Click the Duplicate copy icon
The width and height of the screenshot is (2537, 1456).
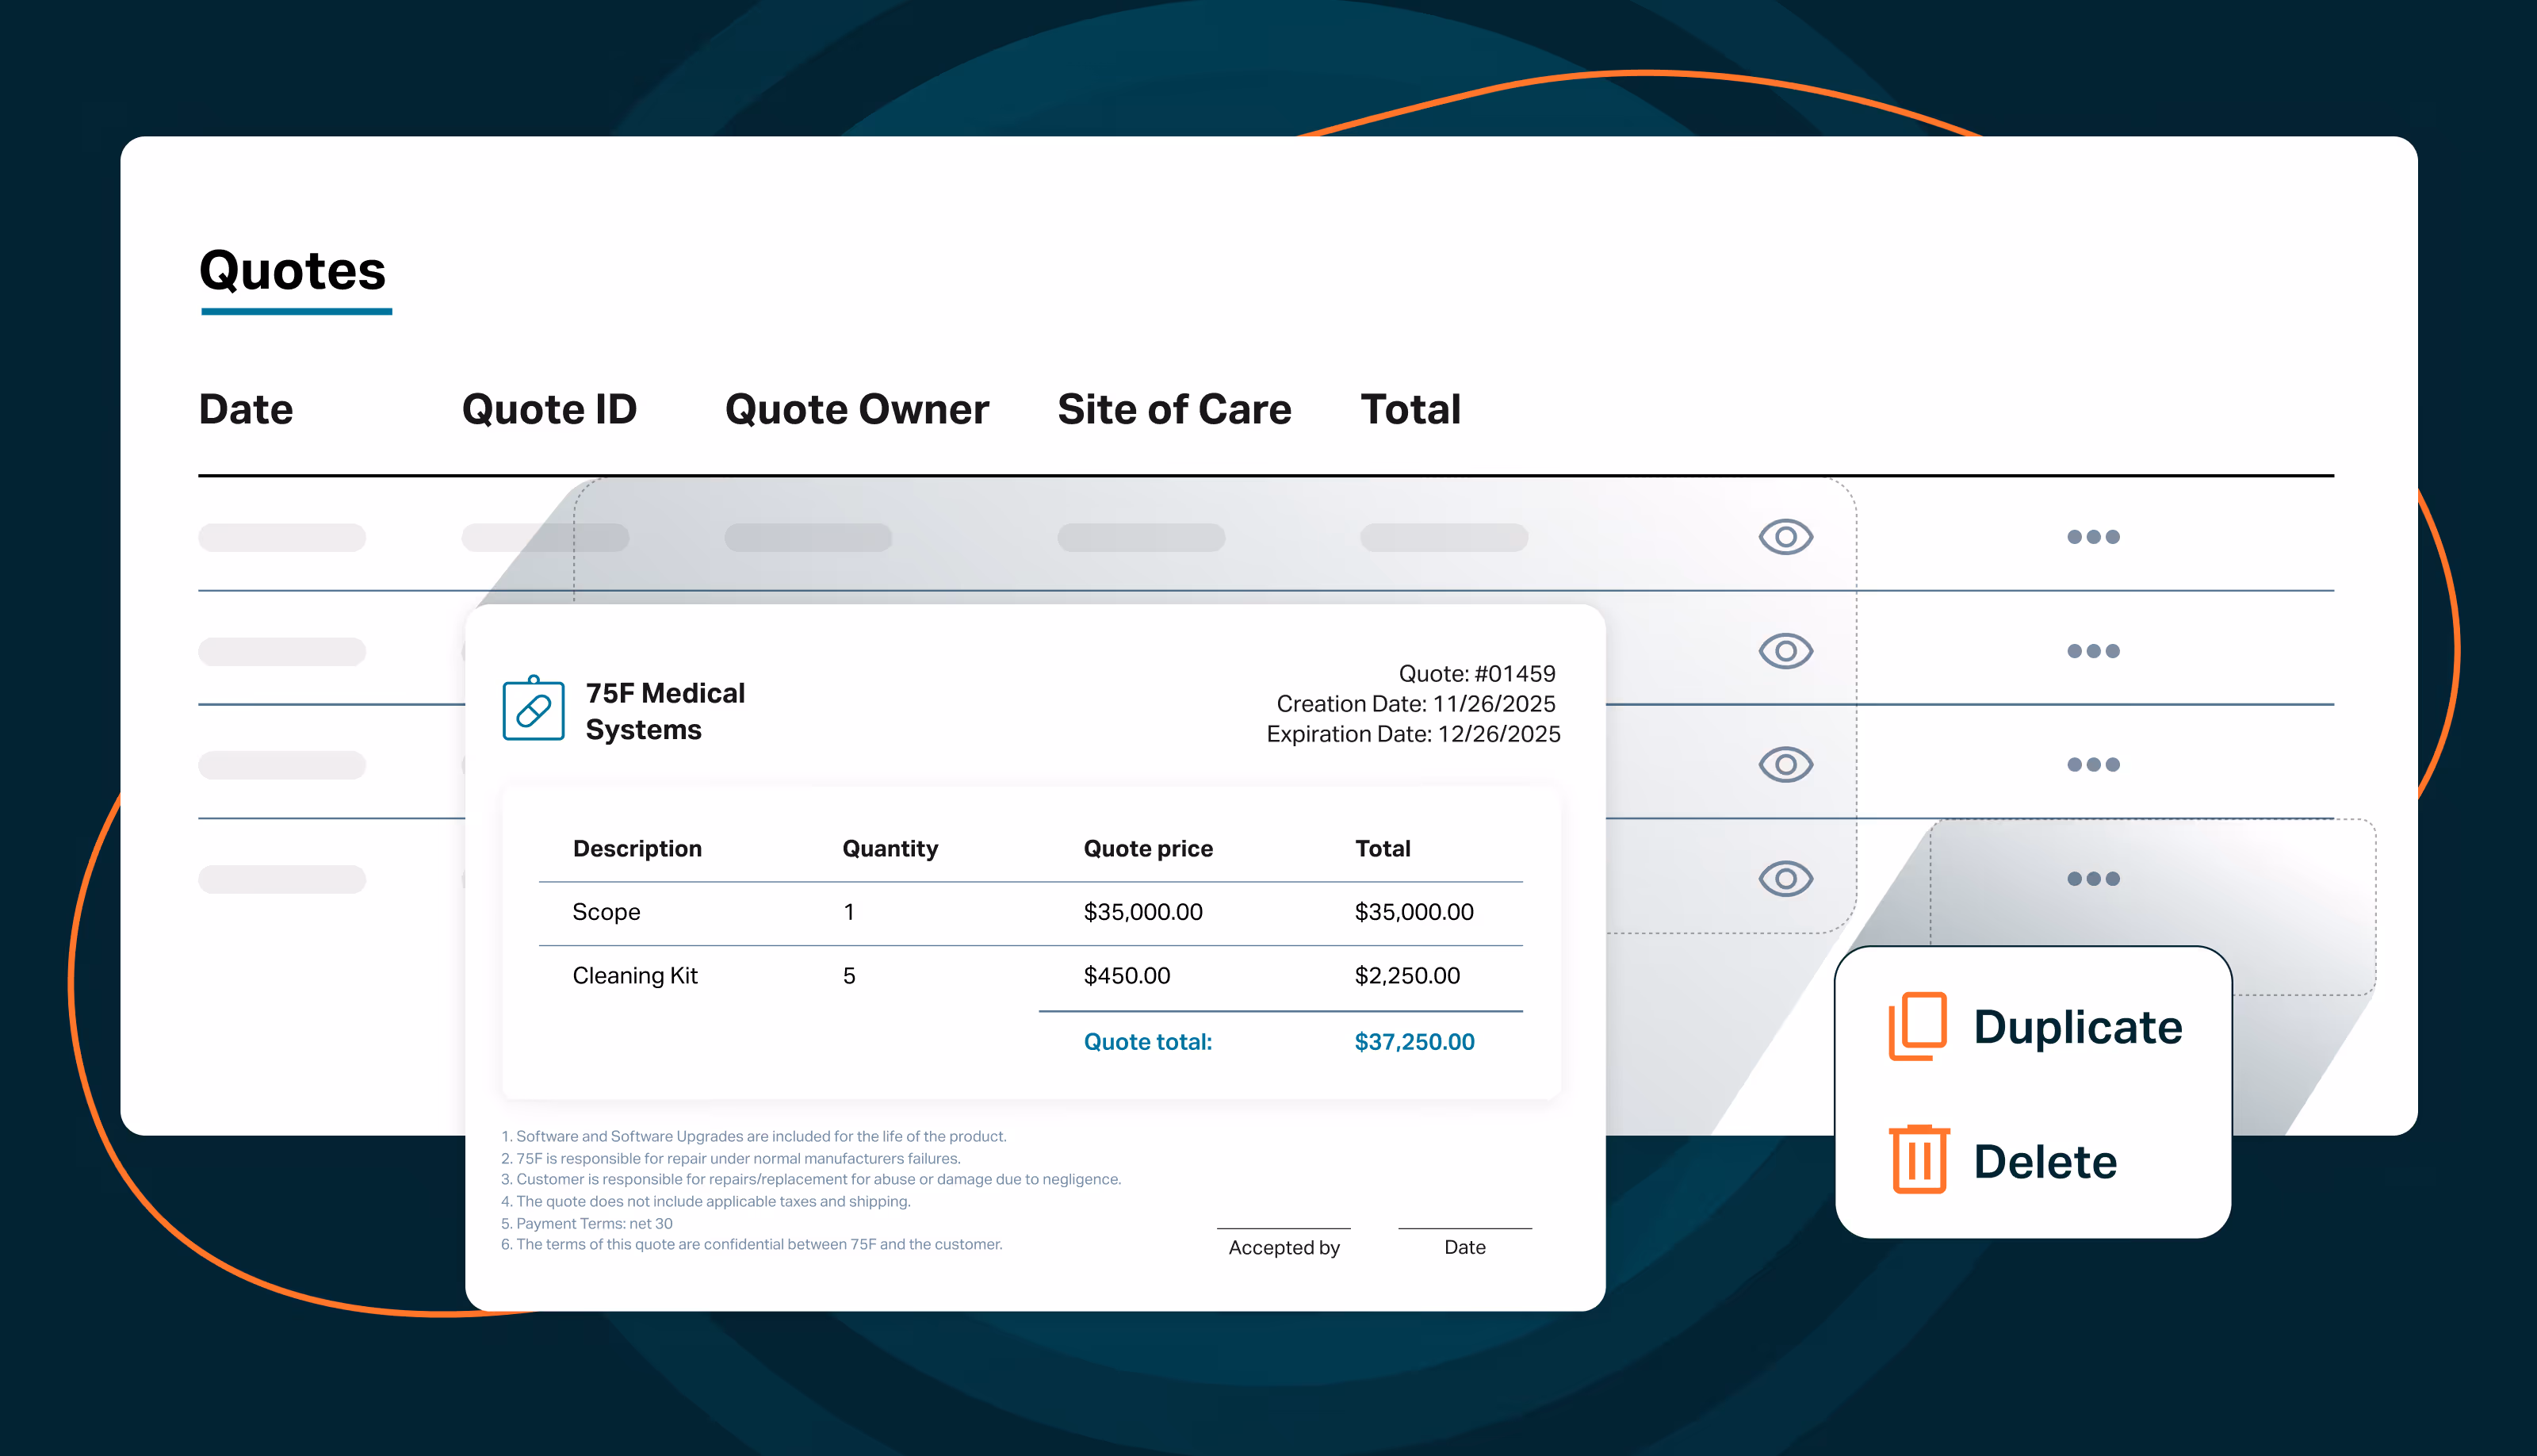1917,1026
